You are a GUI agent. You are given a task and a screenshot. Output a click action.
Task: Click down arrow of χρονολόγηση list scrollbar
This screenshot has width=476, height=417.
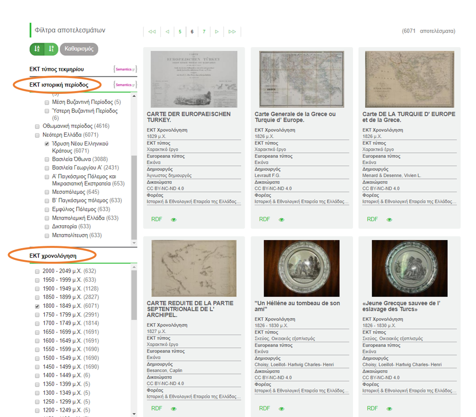tap(134, 414)
